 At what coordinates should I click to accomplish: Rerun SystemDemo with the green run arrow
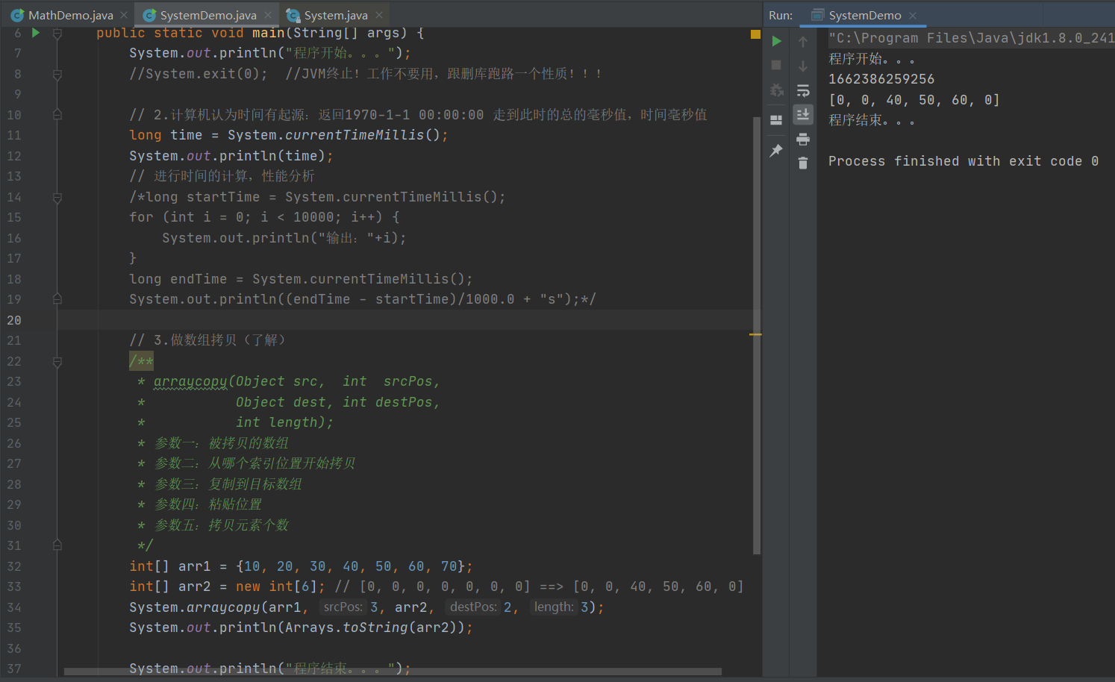776,41
